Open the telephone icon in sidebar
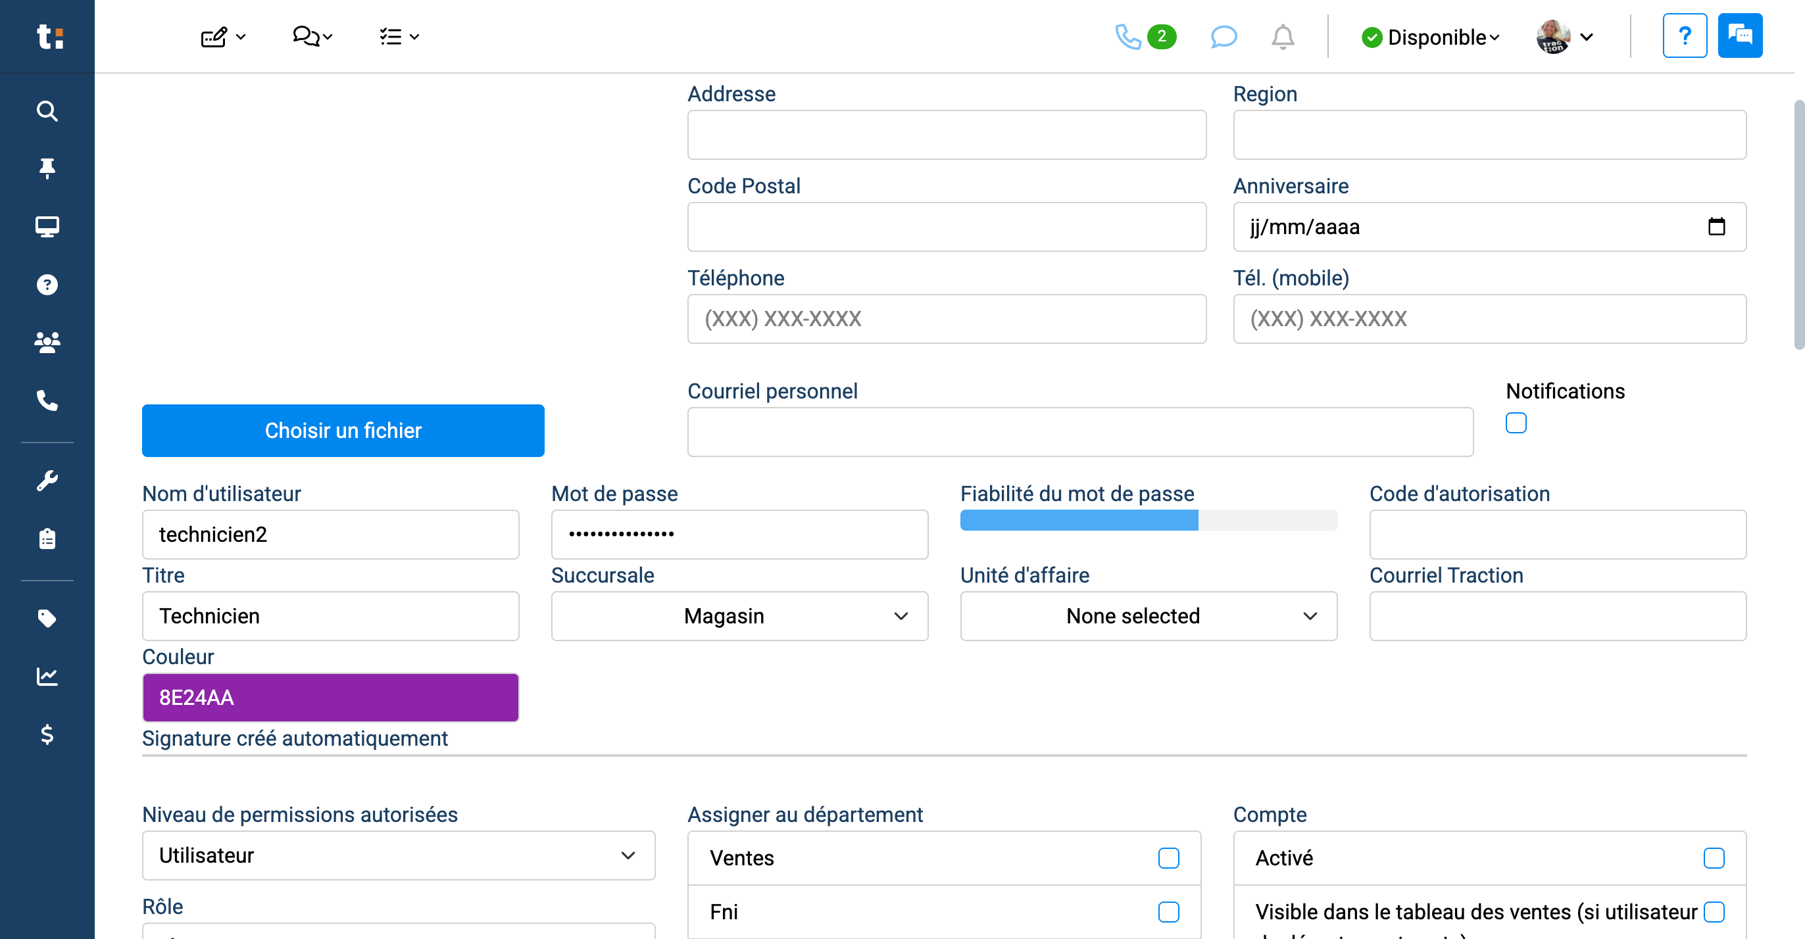Viewport: 1805px width, 939px height. (47, 400)
